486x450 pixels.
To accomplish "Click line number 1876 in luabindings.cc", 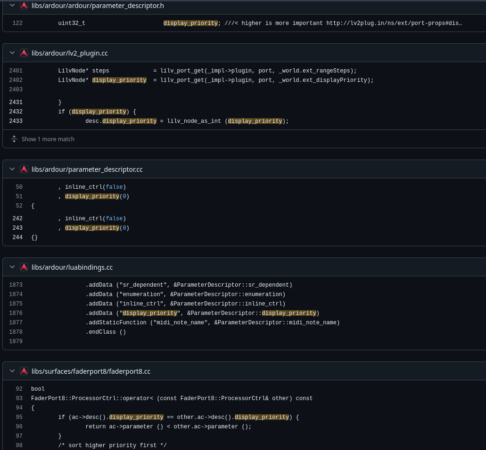I will [x=16, y=313].
